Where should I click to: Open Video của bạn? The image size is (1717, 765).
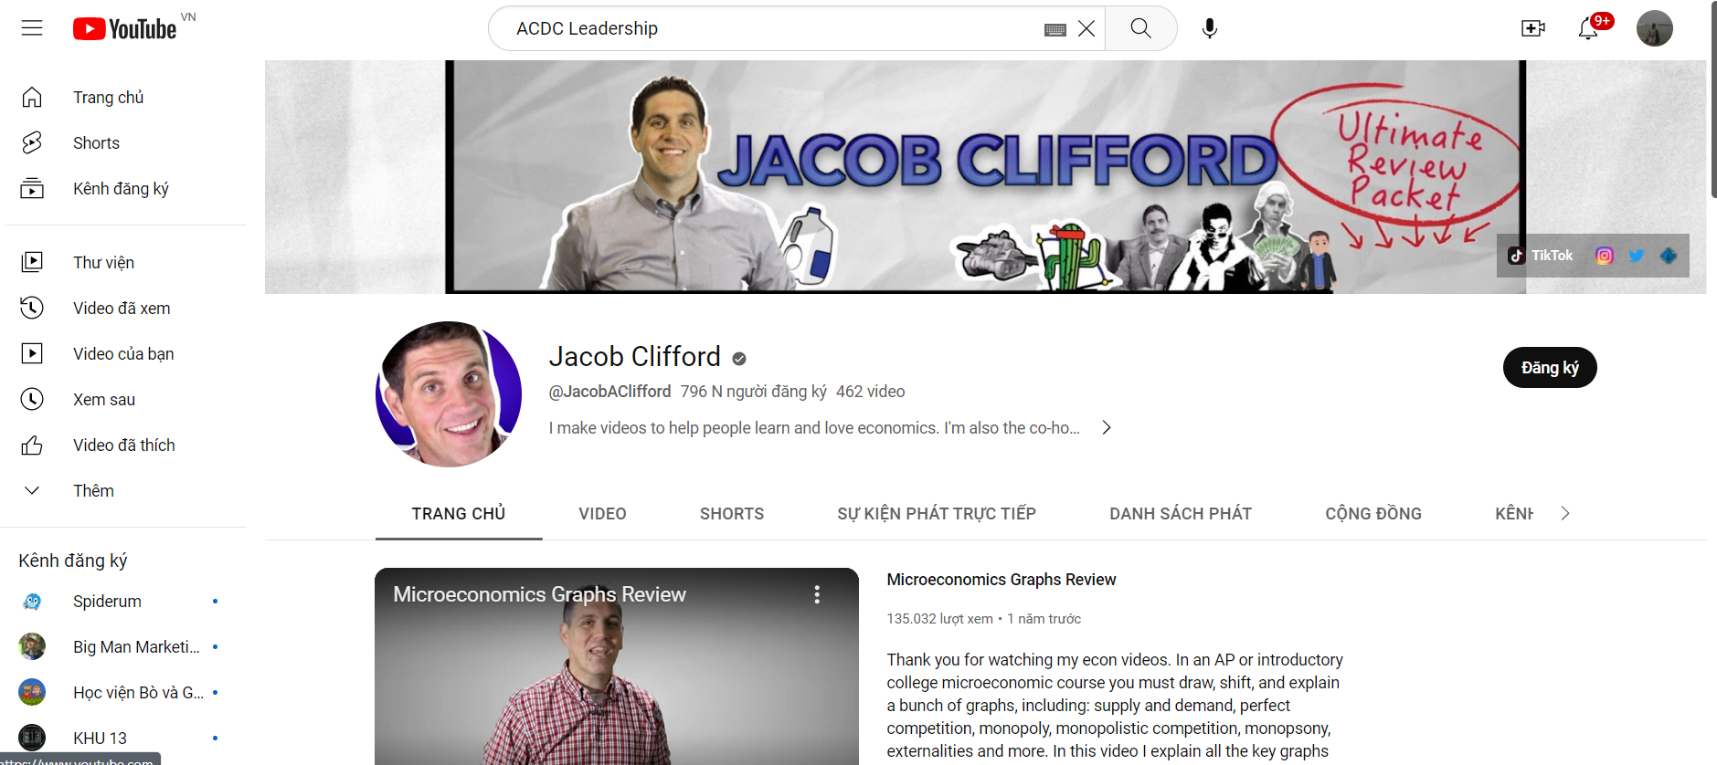[x=125, y=353]
